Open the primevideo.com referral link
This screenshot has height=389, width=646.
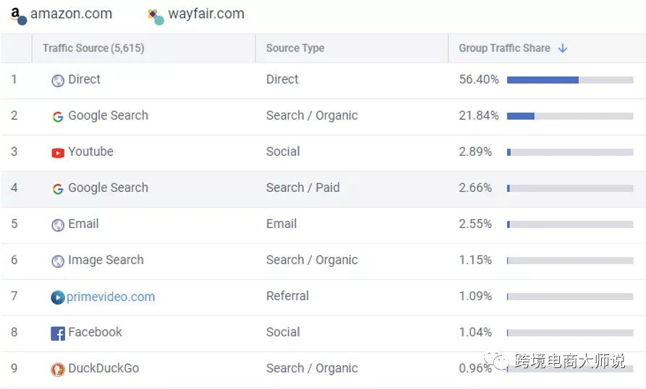coord(111,297)
